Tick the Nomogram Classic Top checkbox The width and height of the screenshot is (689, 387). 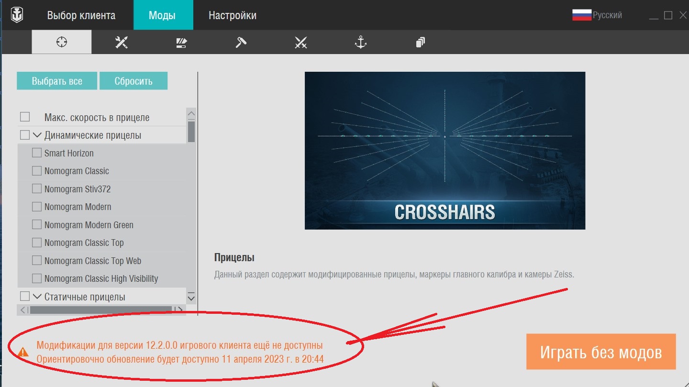pos(37,243)
